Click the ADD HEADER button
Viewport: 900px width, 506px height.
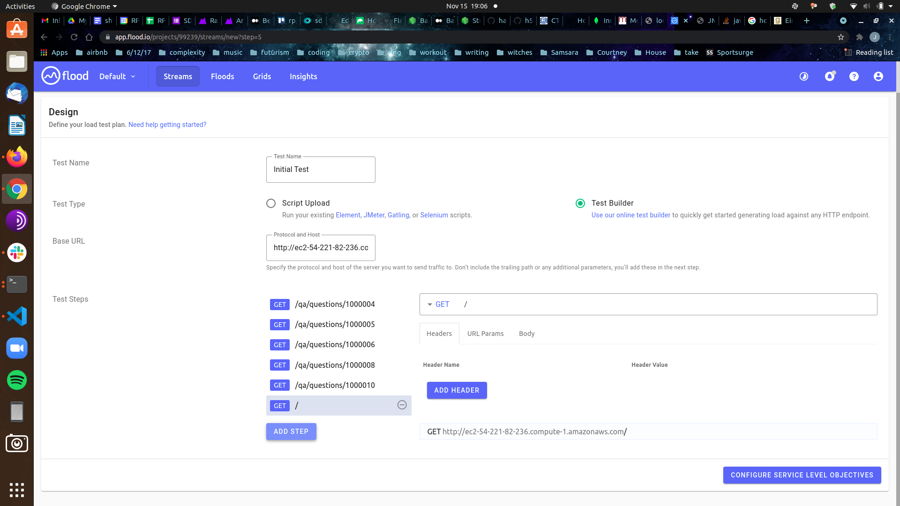(x=457, y=390)
